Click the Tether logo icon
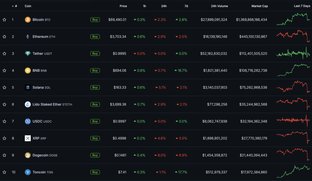 point(28,54)
